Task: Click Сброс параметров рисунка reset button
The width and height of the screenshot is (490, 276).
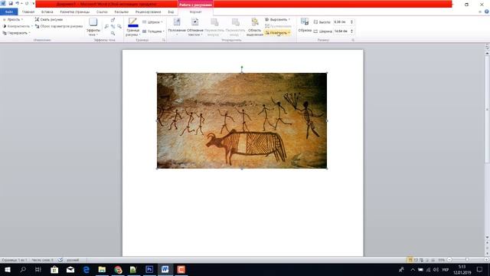Action: (x=59, y=26)
